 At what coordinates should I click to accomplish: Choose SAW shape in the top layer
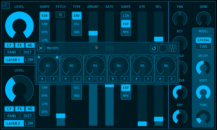(45, 24)
